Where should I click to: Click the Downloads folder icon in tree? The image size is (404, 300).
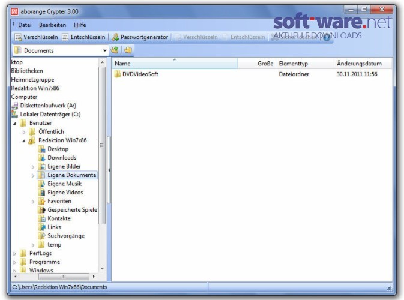41,158
